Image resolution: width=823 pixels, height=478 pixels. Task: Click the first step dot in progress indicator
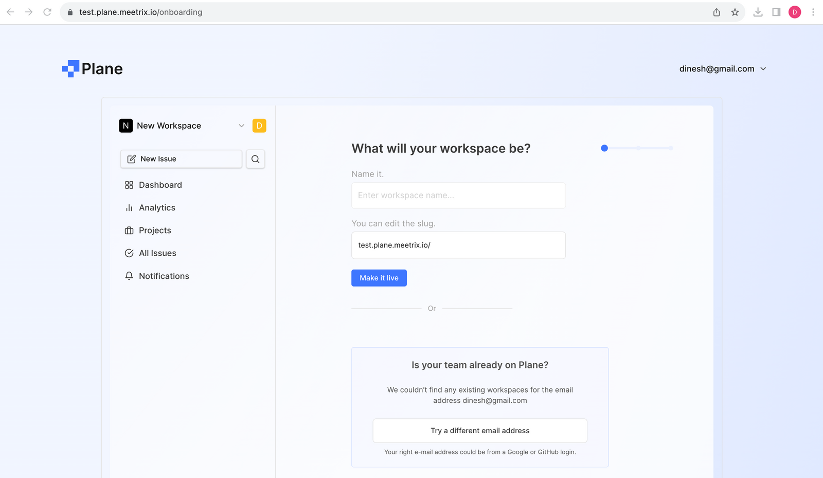point(604,148)
